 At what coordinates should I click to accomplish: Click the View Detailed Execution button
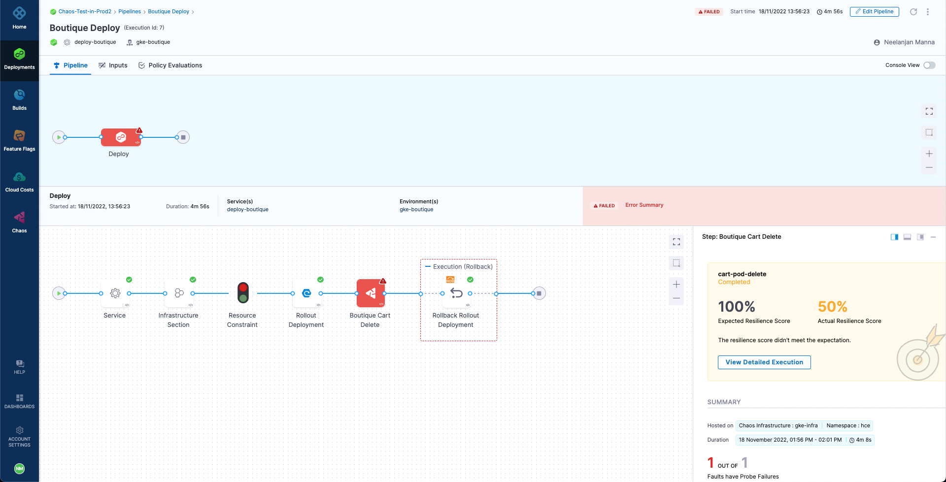764,362
